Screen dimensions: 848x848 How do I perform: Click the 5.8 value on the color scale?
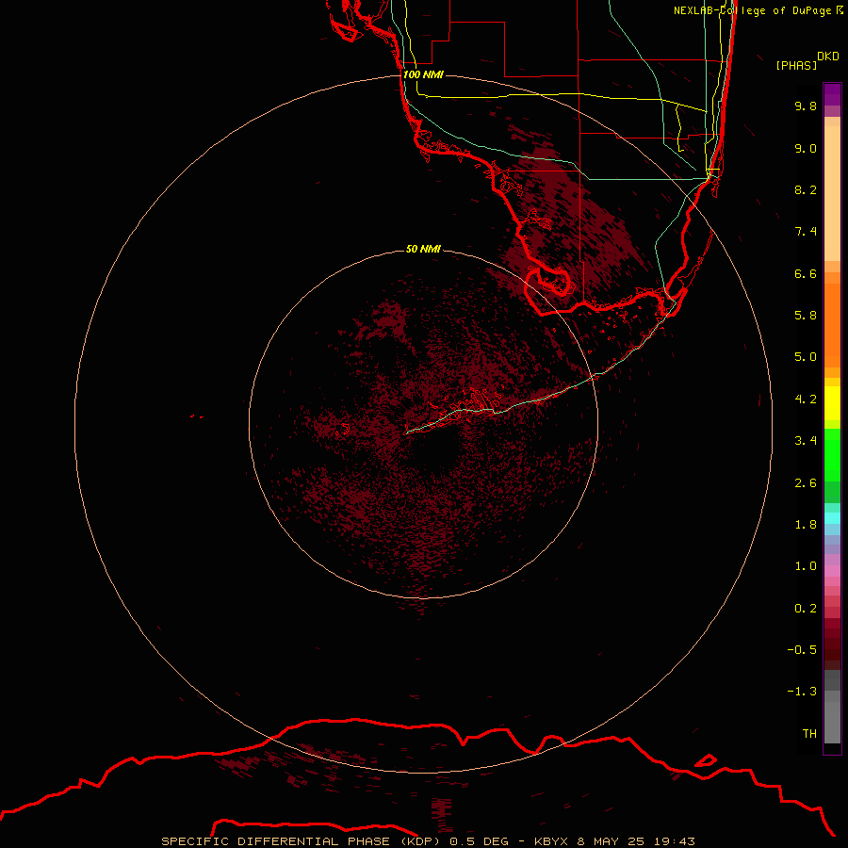(806, 316)
